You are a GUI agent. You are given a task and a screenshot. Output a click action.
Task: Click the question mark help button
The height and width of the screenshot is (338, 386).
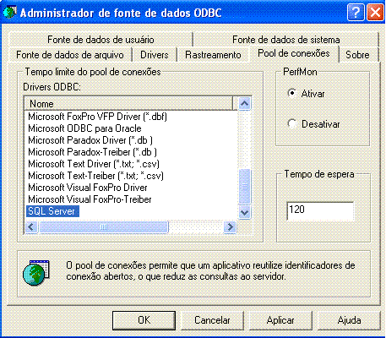click(x=356, y=13)
